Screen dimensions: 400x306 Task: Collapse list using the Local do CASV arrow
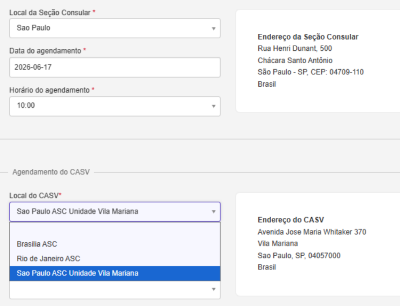[213, 212]
